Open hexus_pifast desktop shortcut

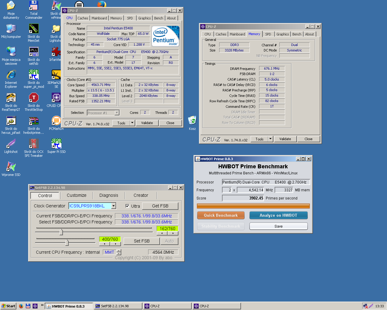coord(11,125)
